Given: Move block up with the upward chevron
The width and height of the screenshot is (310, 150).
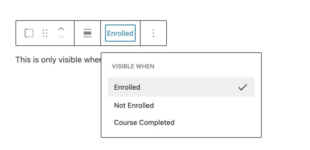Looking at the screenshot, I should coord(61,29).
